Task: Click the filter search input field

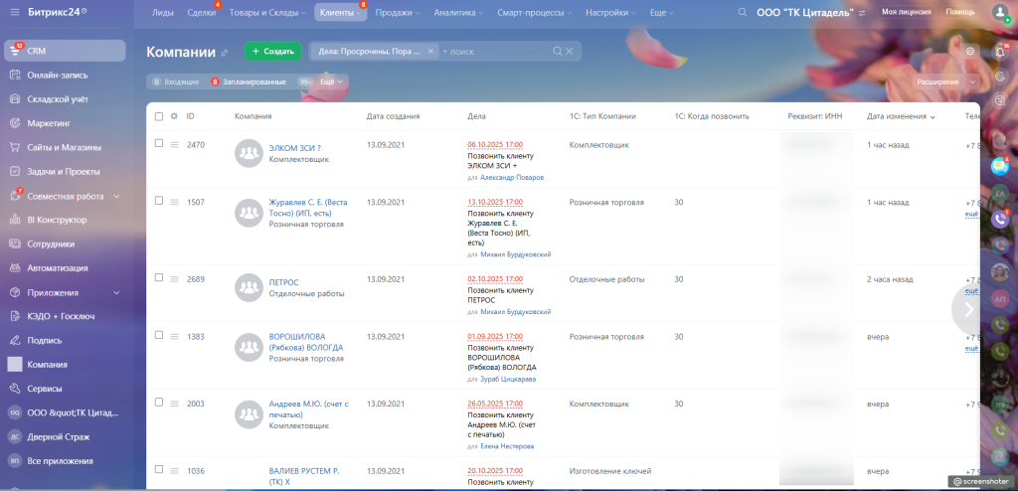Action: point(494,51)
